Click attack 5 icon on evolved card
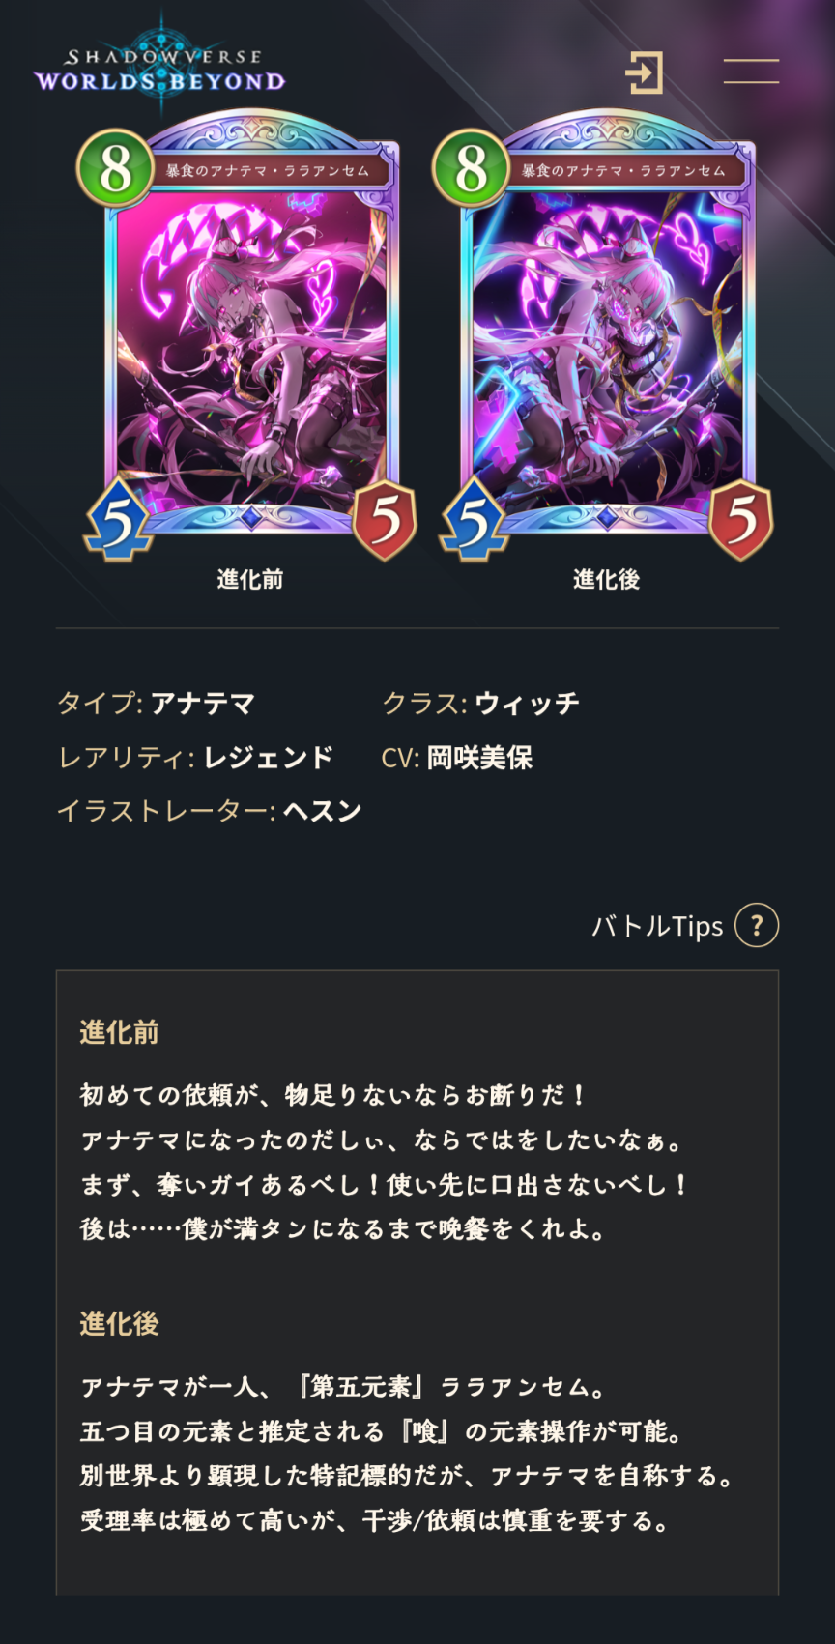 [474, 521]
